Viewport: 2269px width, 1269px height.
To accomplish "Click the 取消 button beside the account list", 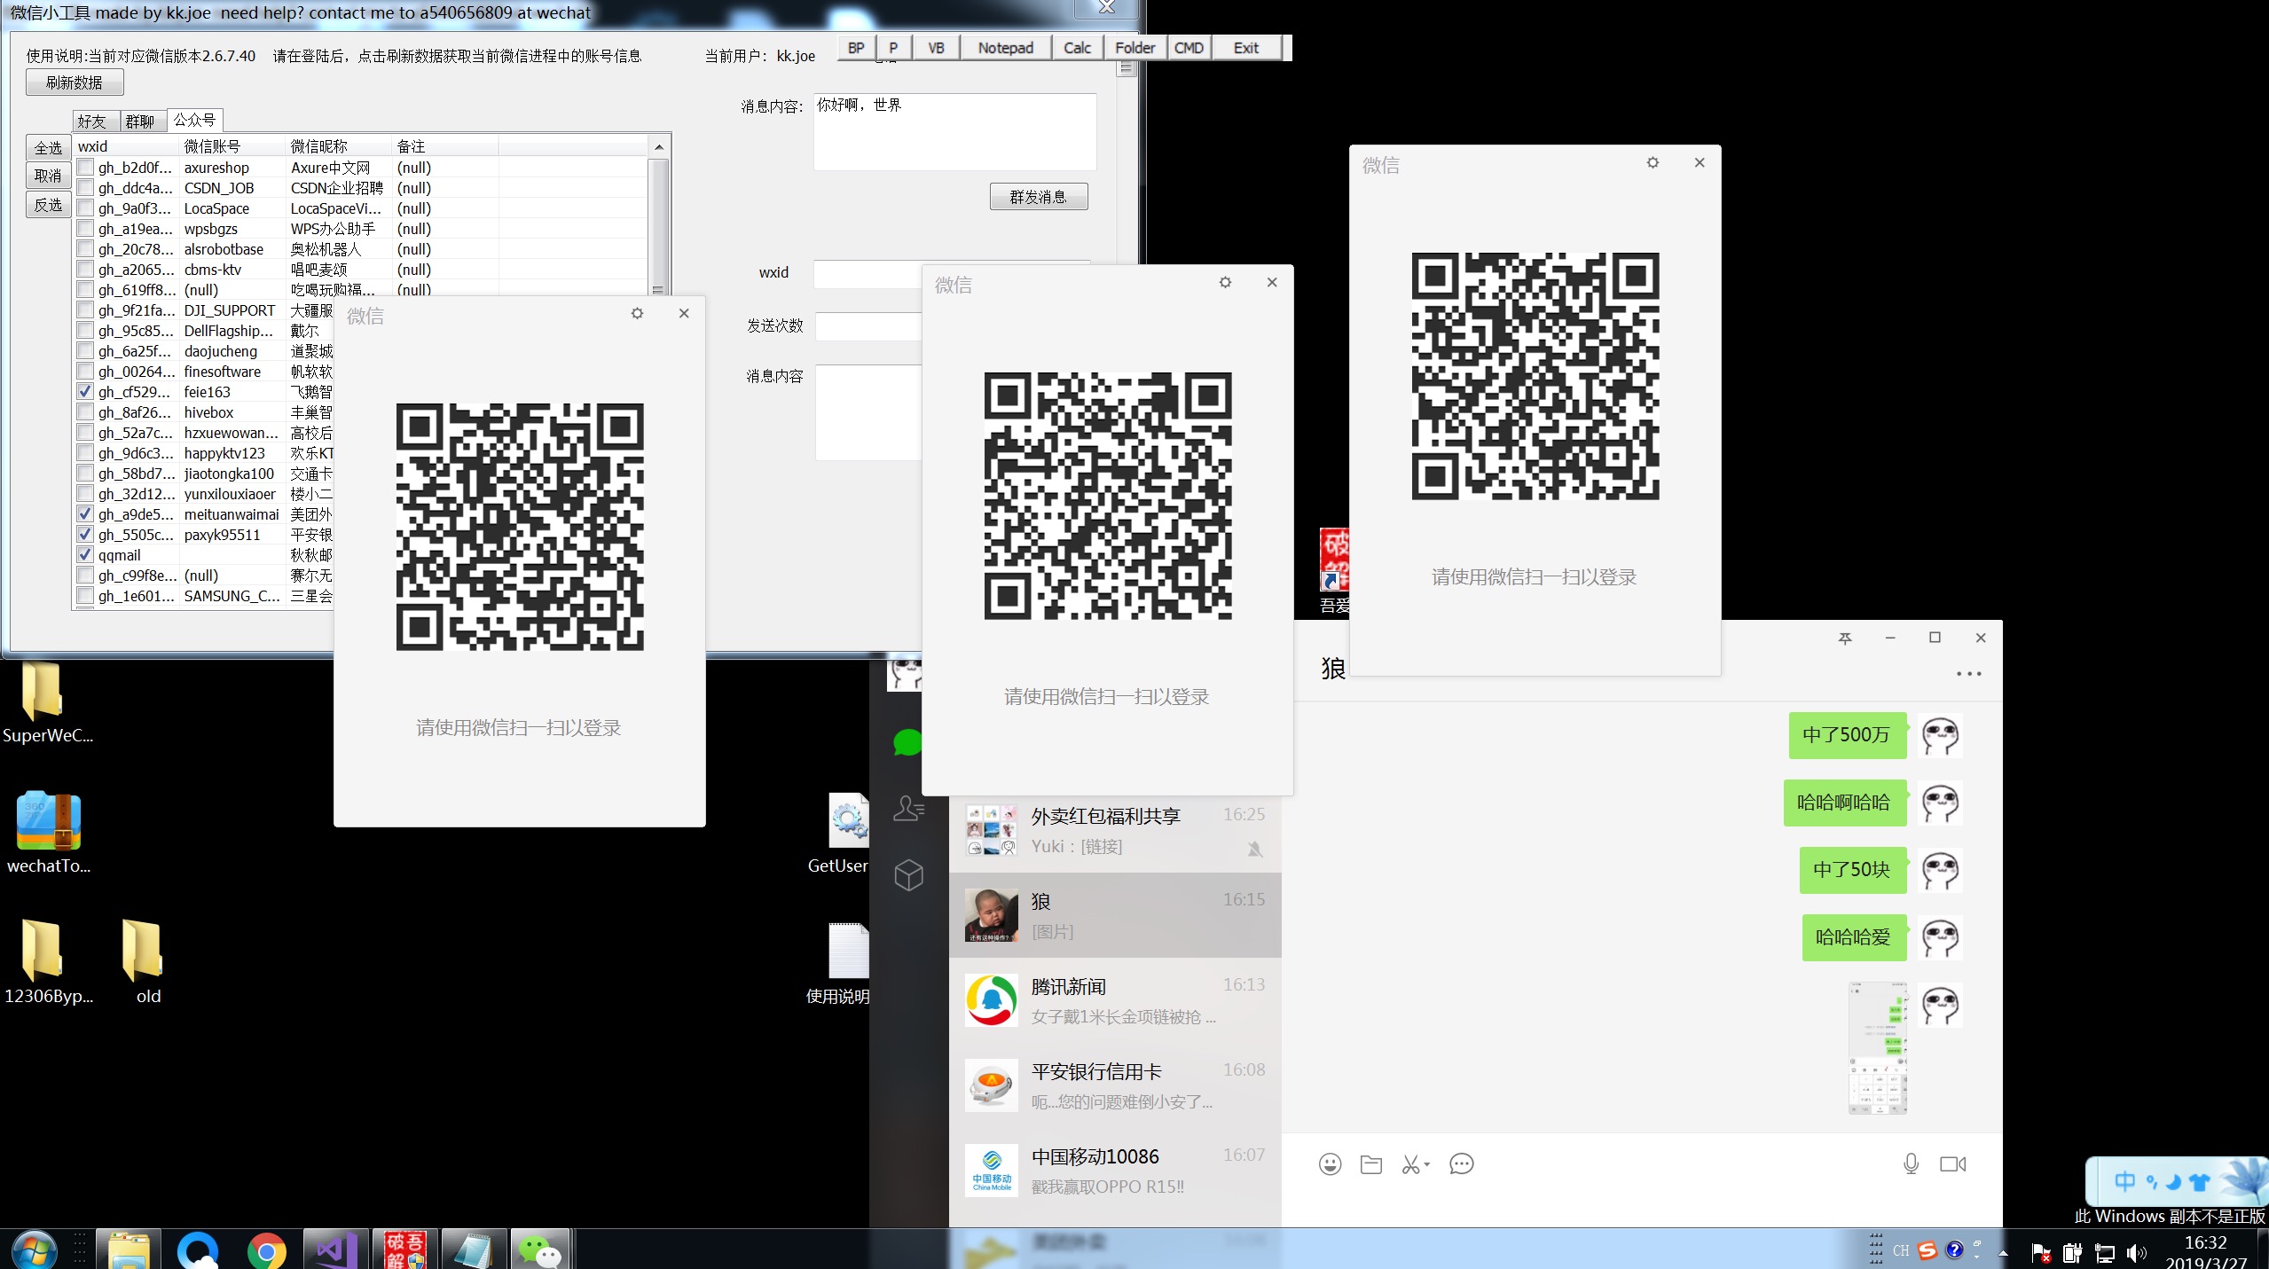I will click(x=49, y=176).
